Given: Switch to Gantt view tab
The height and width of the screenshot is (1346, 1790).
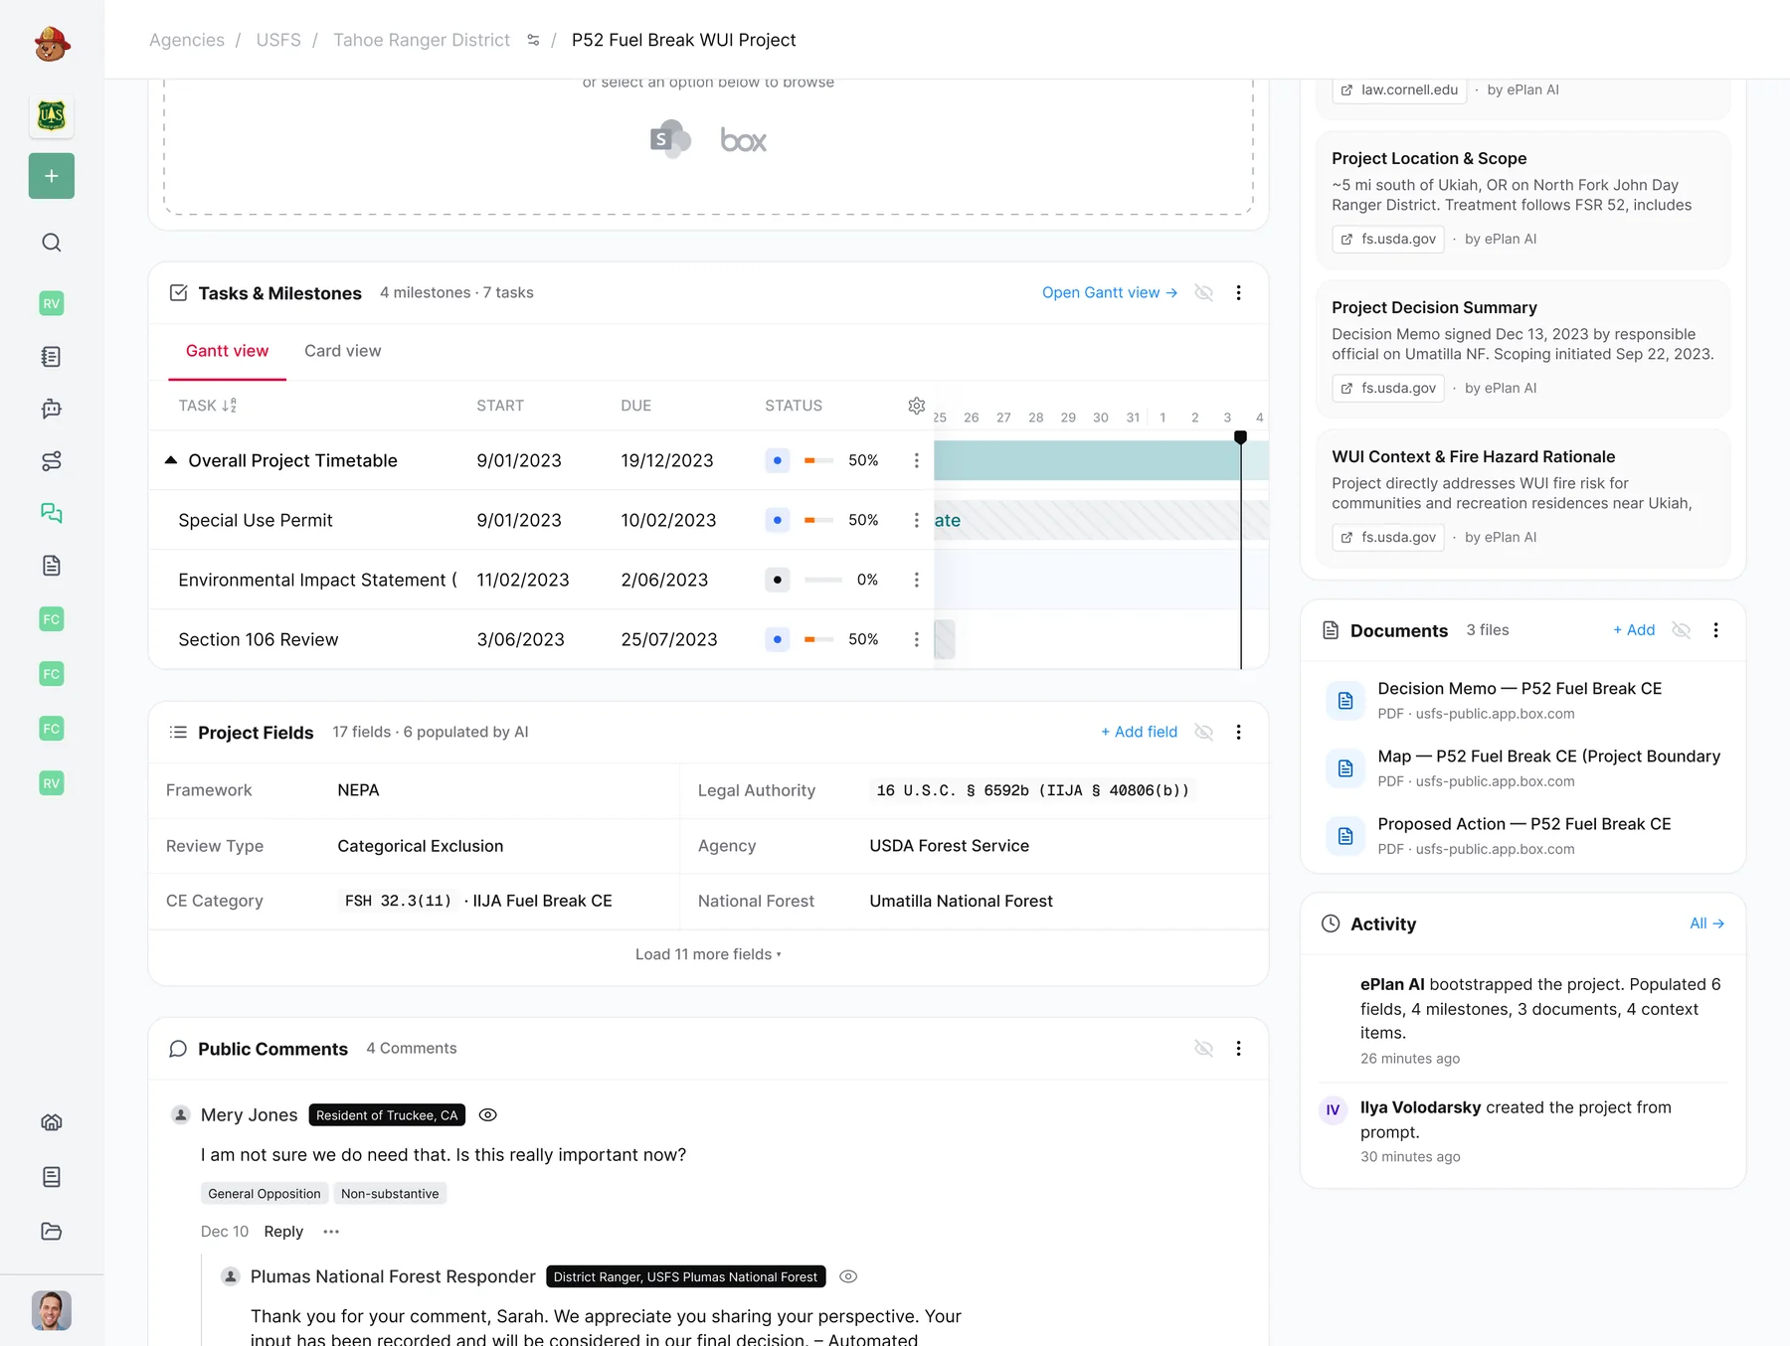Looking at the screenshot, I should click(x=227, y=351).
